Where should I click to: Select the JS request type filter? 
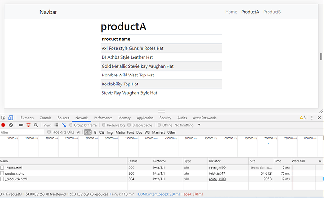(x=95, y=132)
